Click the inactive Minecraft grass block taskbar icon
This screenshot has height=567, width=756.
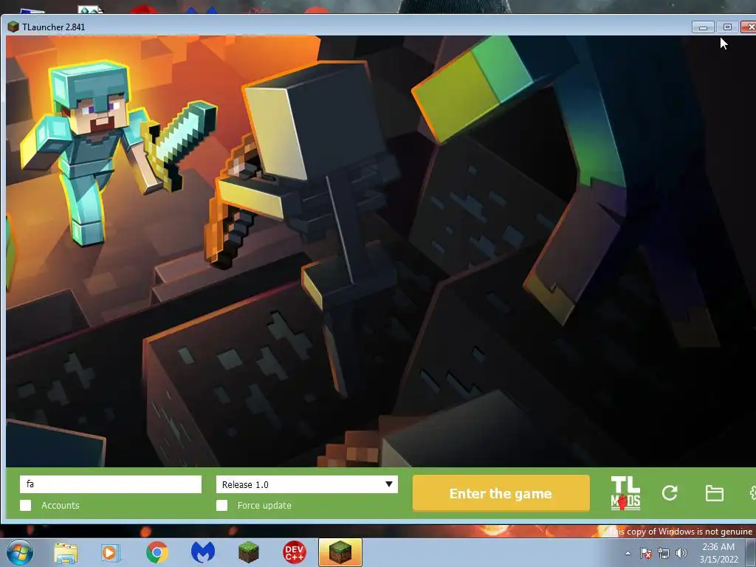[x=249, y=552]
